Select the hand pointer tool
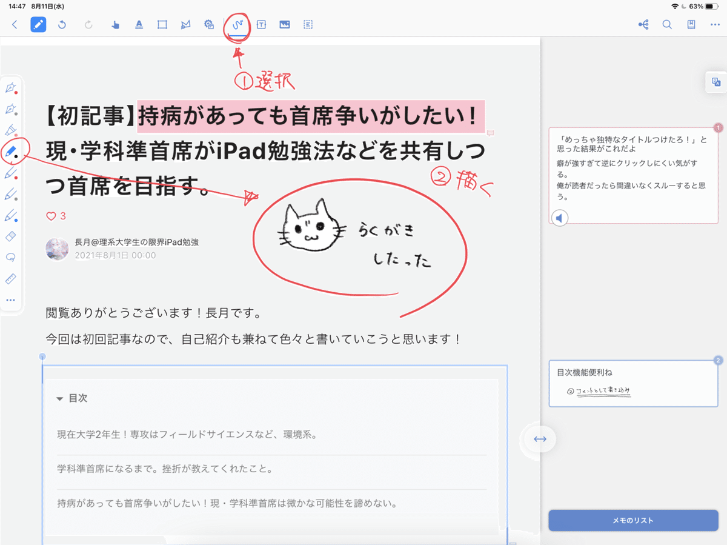The width and height of the screenshot is (727, 545). (x=116, y=25)
